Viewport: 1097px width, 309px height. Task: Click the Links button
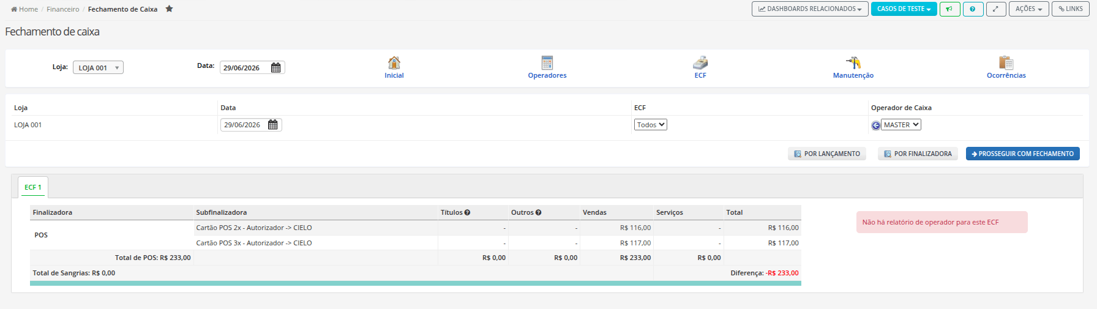[x=1071, y=9]
